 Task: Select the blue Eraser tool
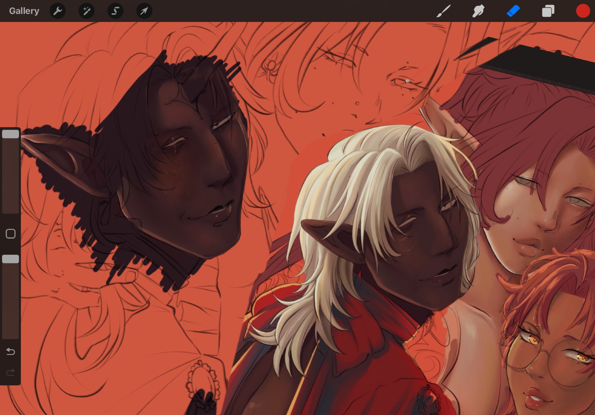click(513, 11)
